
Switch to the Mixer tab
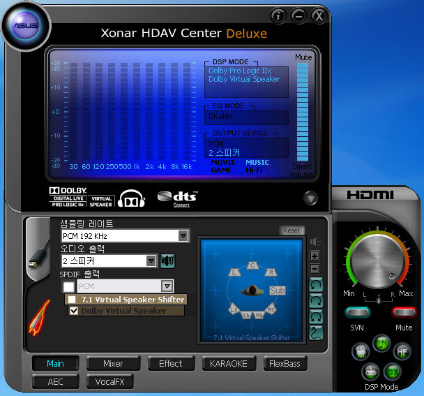(x=113, y=363)
